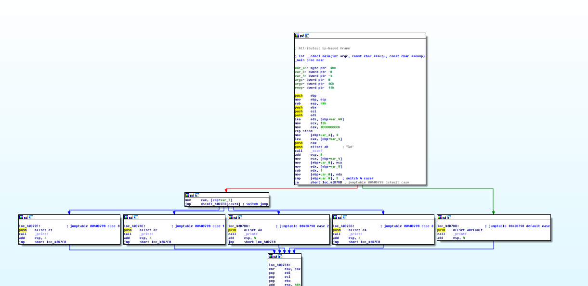
Task: Click offset a3 in the case 2 node
Action: [253, 230]
